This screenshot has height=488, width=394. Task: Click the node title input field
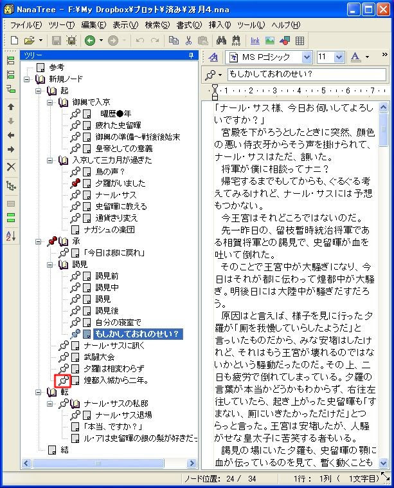(307, 75)
